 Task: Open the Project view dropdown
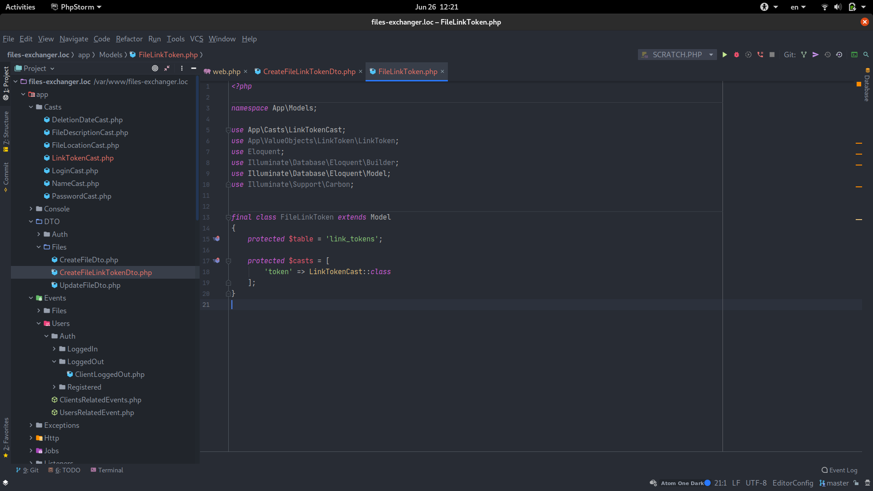(35, 68)
